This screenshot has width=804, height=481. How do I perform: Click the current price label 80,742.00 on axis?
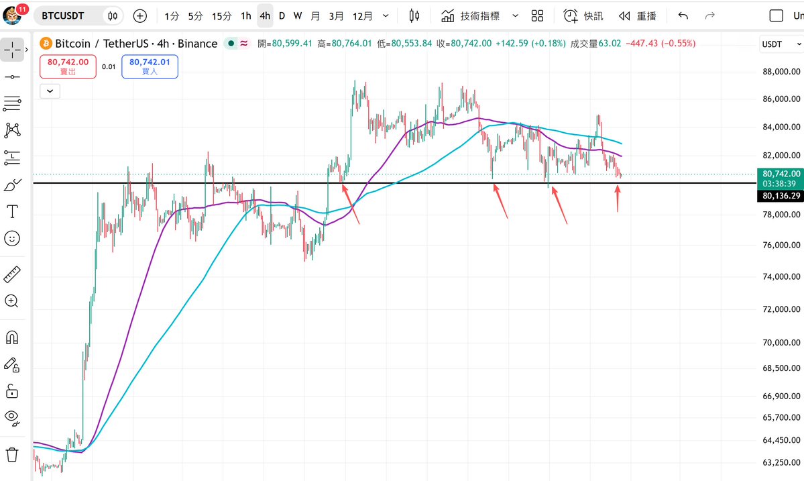781,174
